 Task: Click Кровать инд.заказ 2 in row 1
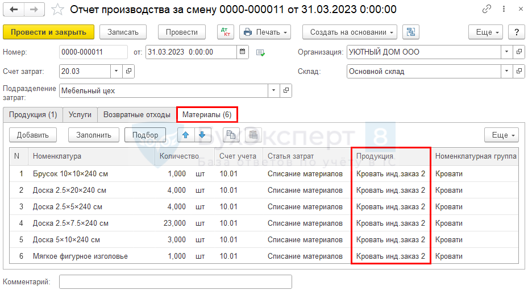(390, 174)
